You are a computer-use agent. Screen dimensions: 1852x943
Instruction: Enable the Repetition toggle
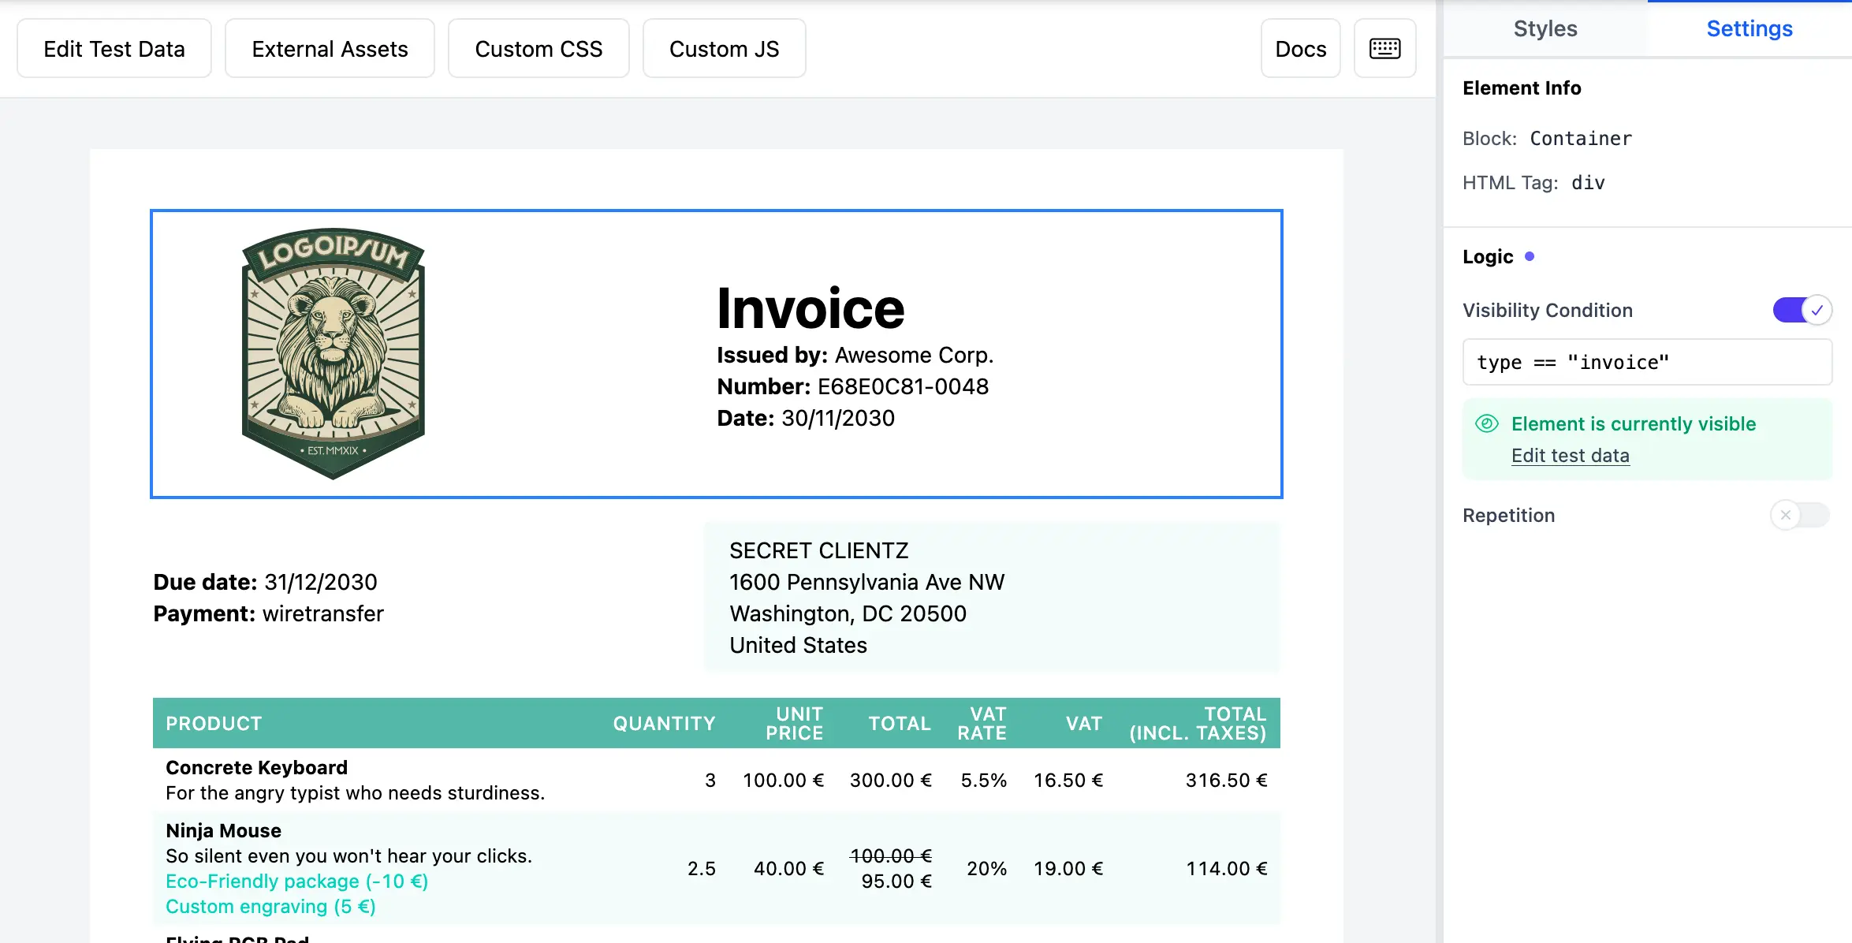(x=1799, y=515)
